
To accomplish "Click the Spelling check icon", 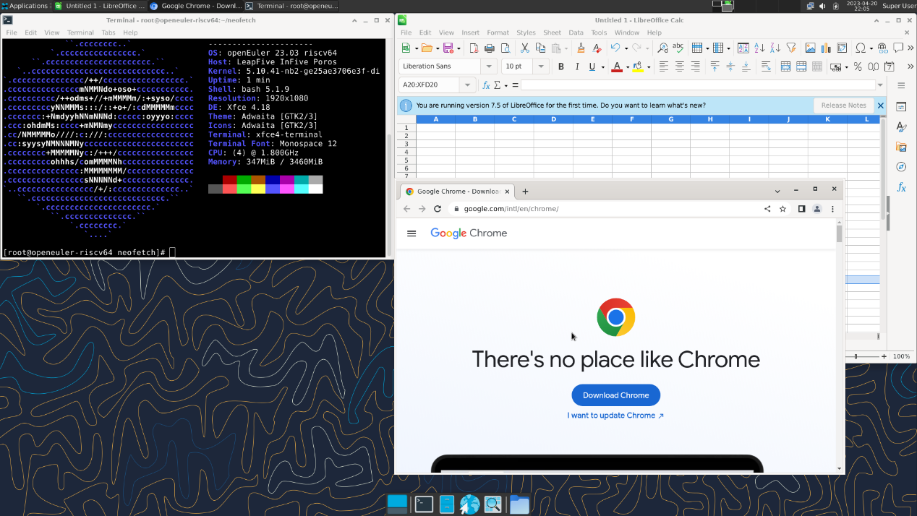I will click(x=678, y=48).
